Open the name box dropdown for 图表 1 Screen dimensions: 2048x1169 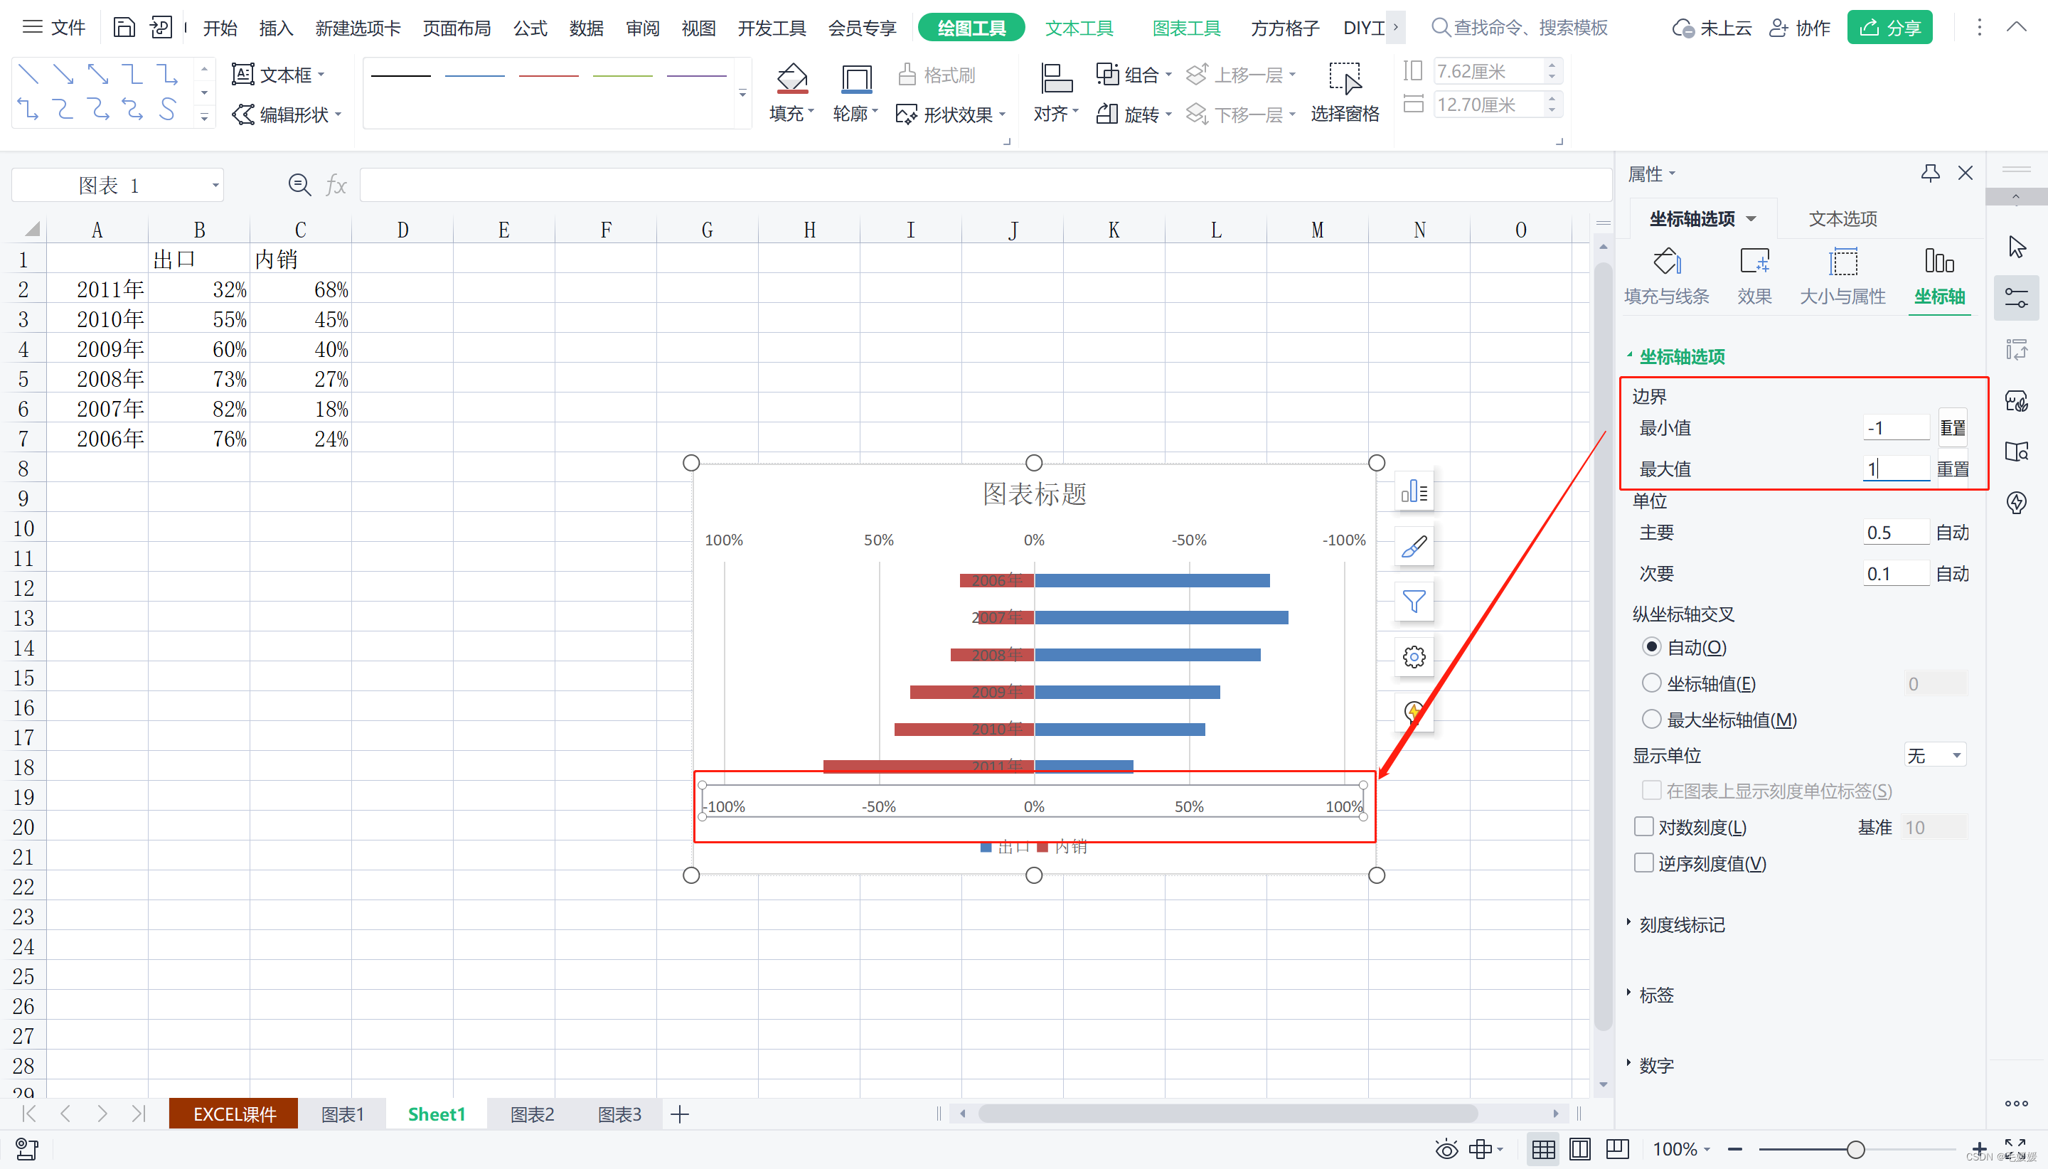tap(215, 186)
